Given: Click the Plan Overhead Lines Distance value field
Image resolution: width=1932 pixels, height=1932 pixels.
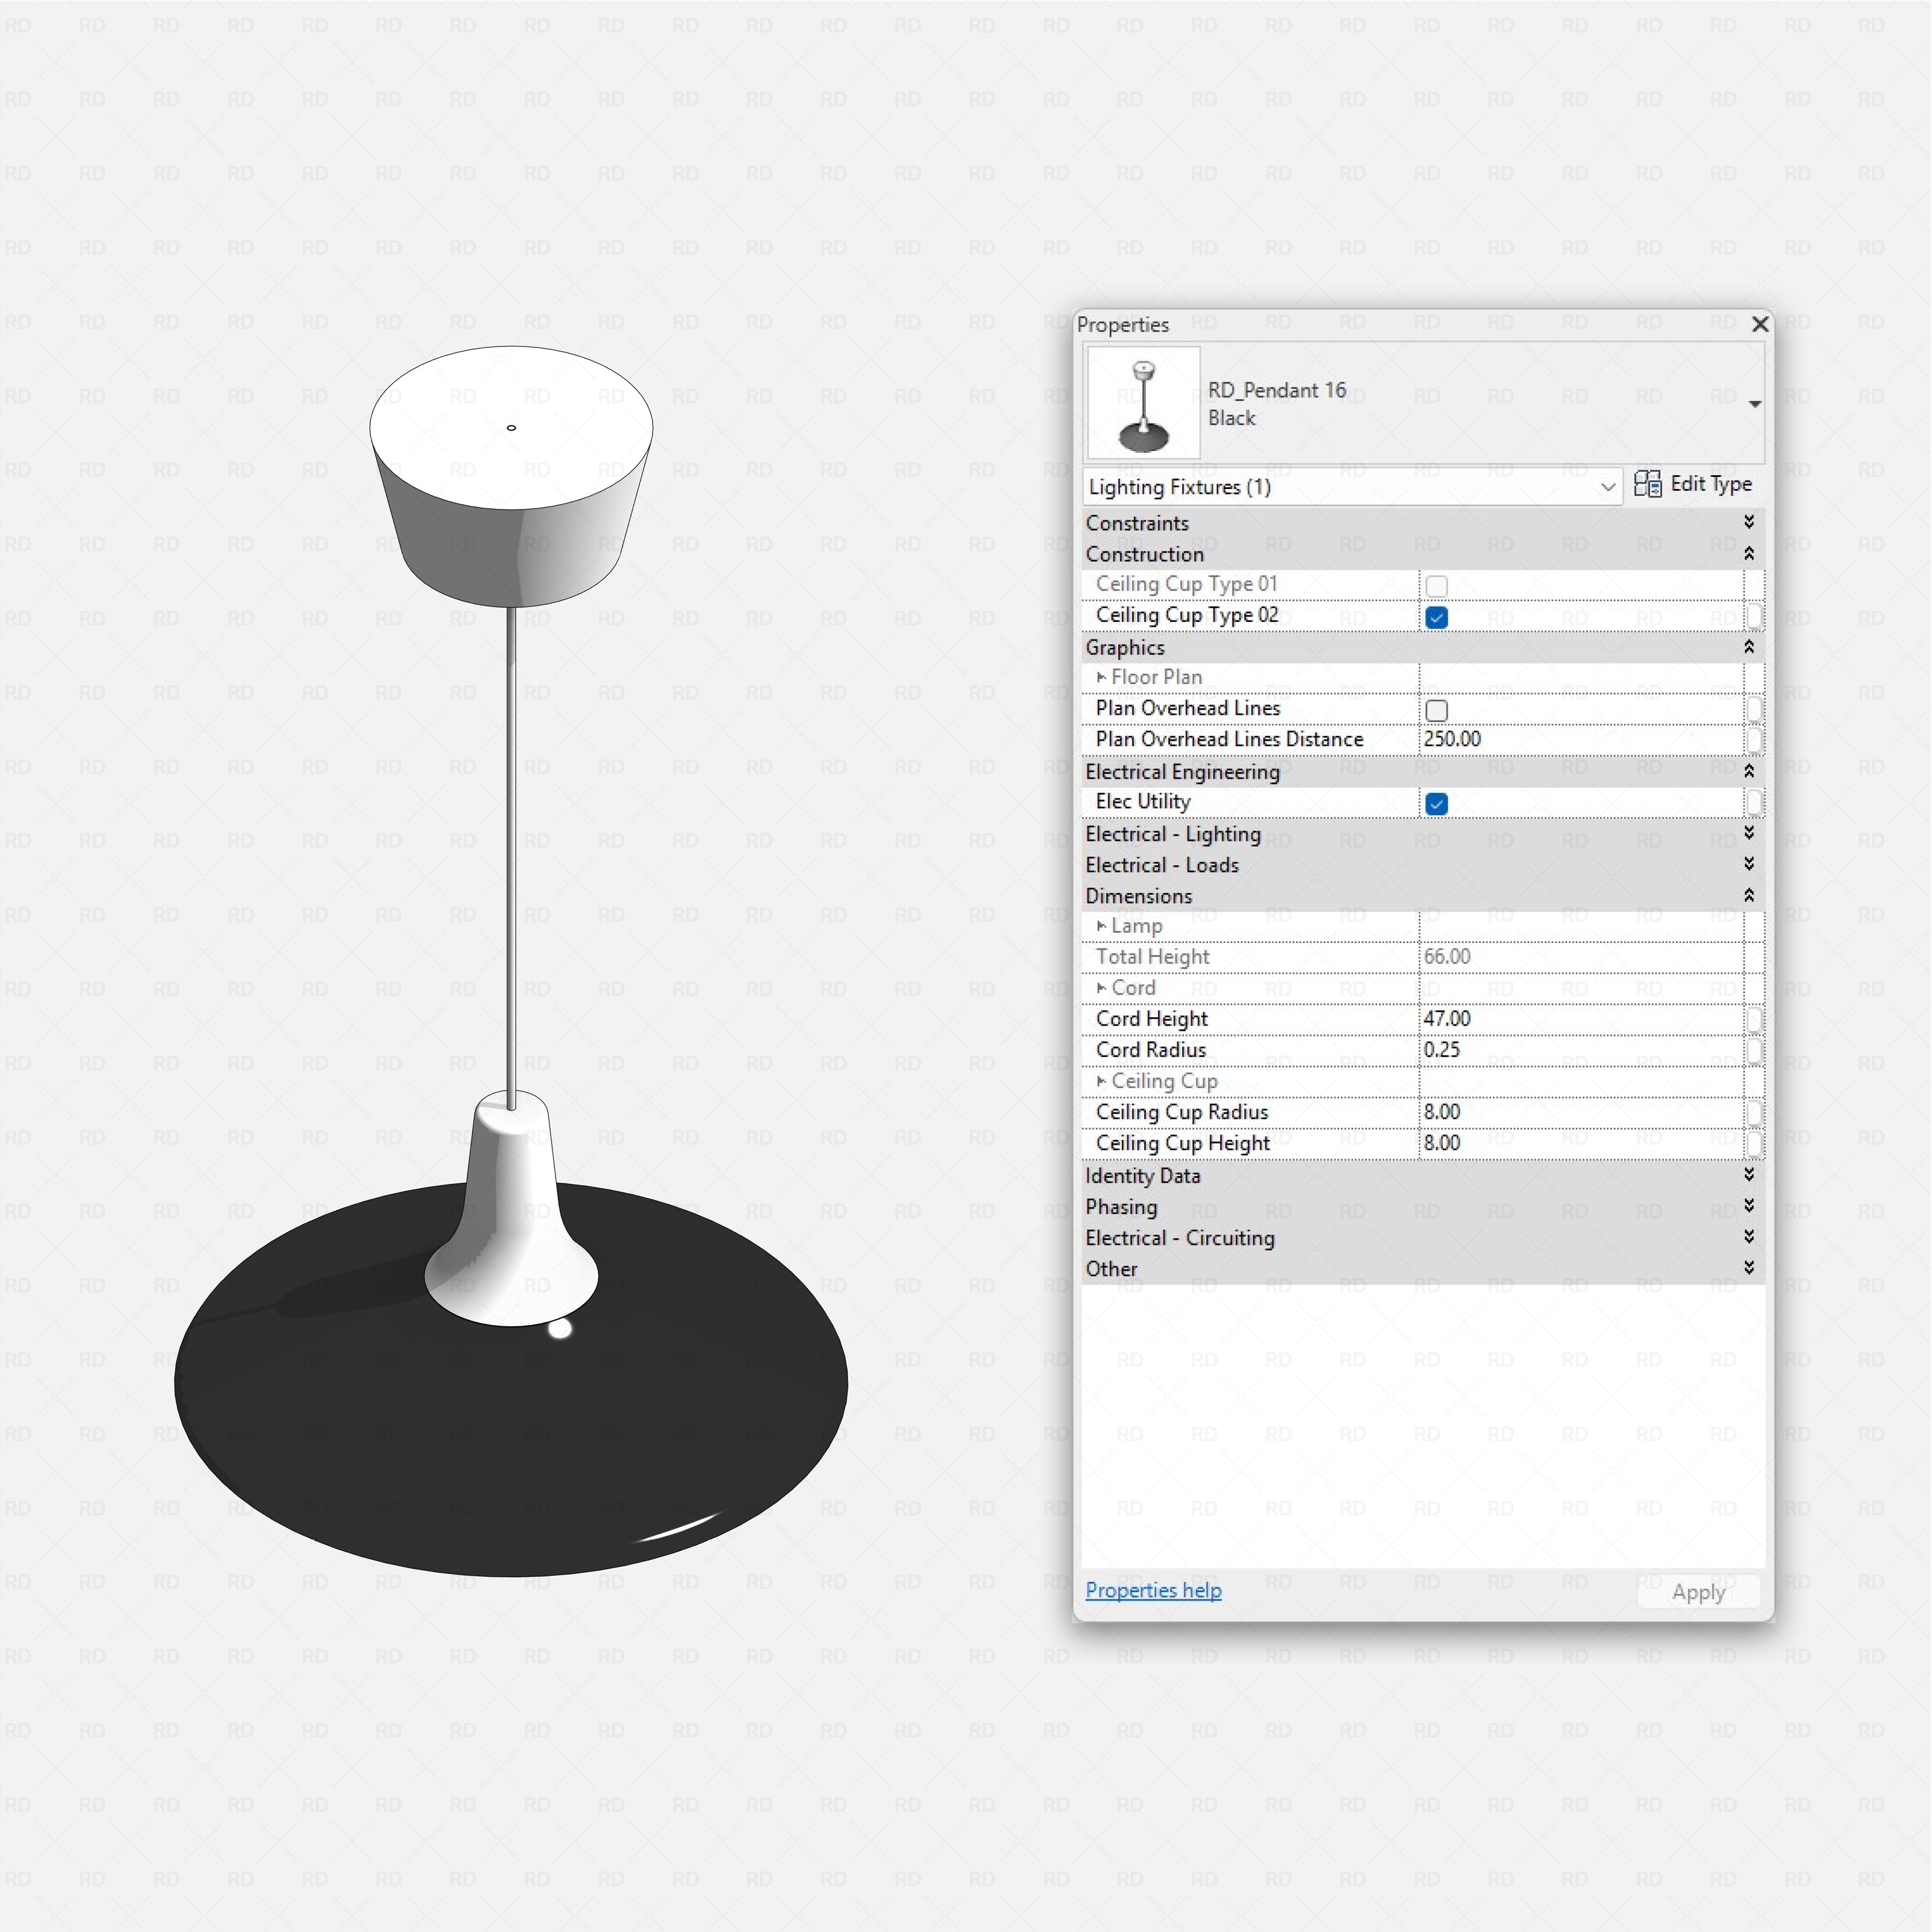Looking at the screenshot, I should 1581,739.
